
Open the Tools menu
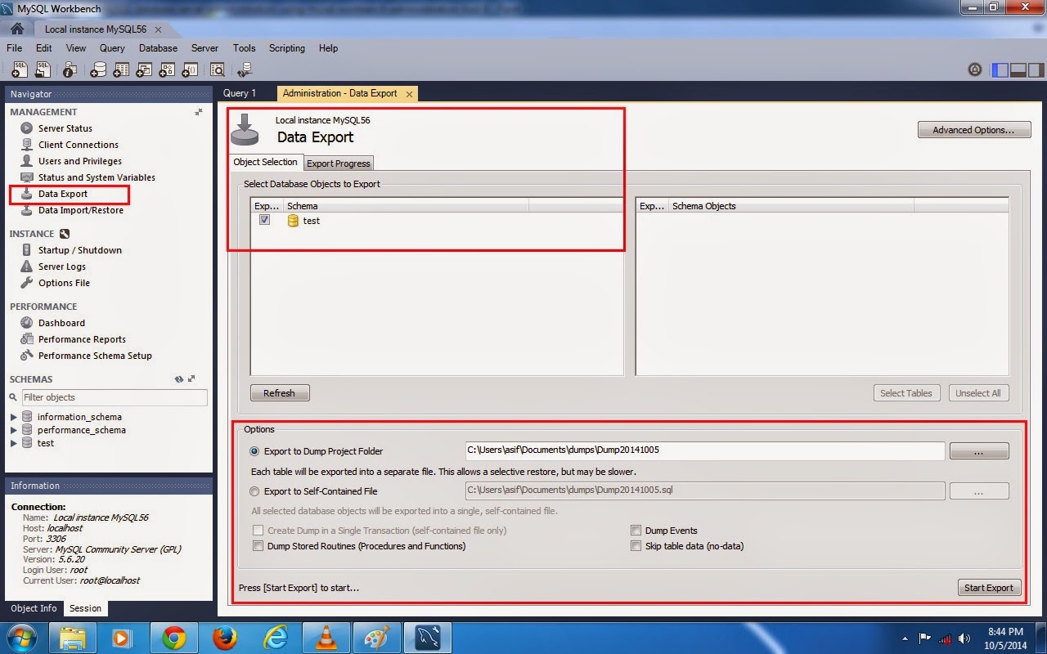tap(245, 48)
